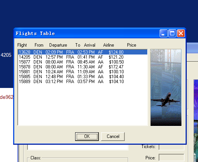The width and height of the screenshot is (198, 162).
Task: Minimize the Flights Table window
Action: [163, 33]
